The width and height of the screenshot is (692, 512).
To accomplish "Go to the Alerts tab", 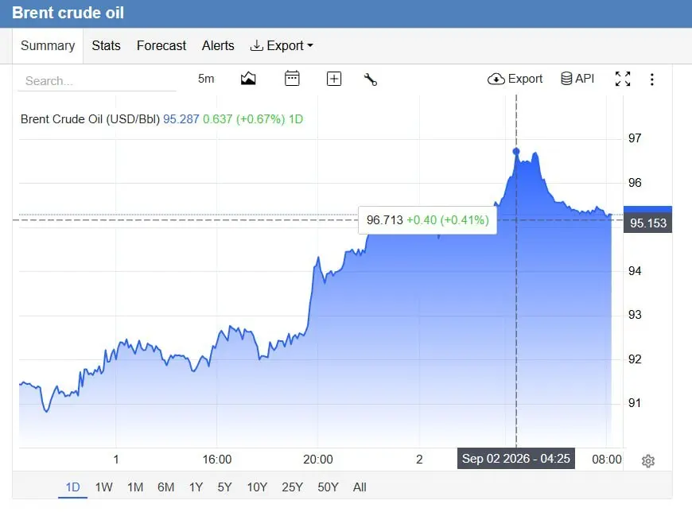I will 218,46.
